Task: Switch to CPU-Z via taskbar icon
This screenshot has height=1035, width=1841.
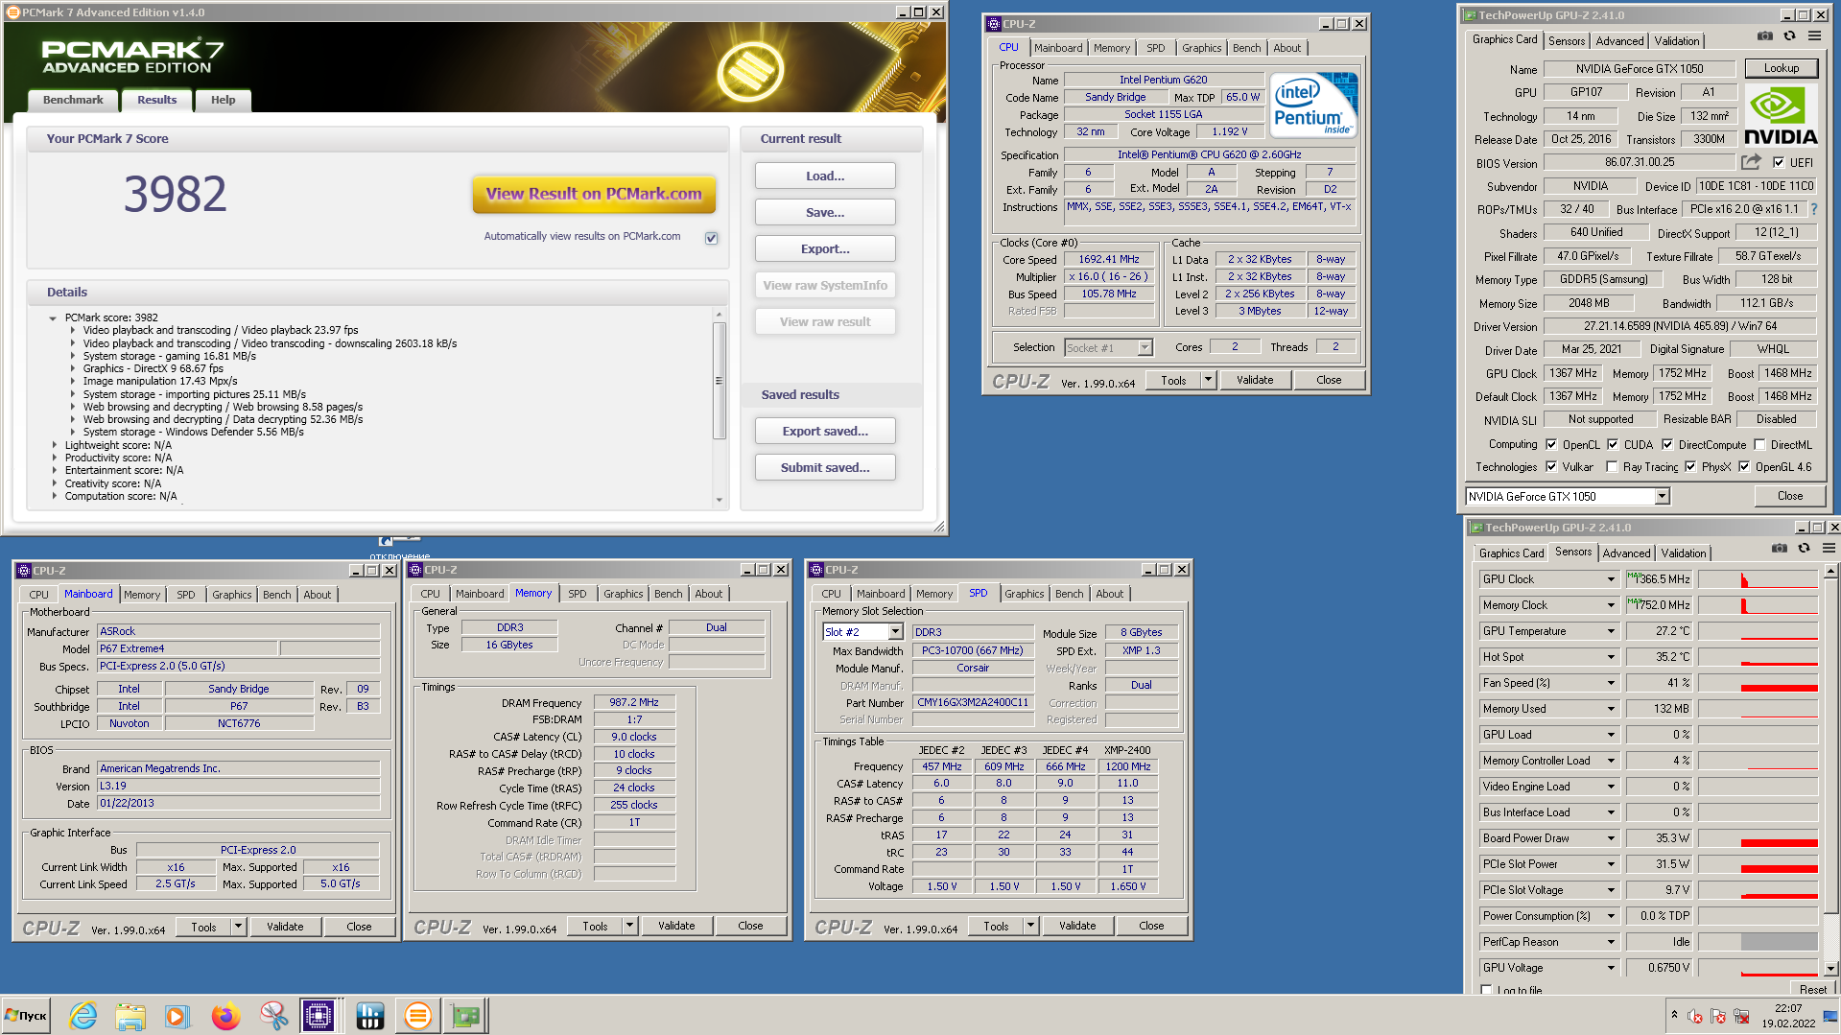Action: coord(319,1015)
